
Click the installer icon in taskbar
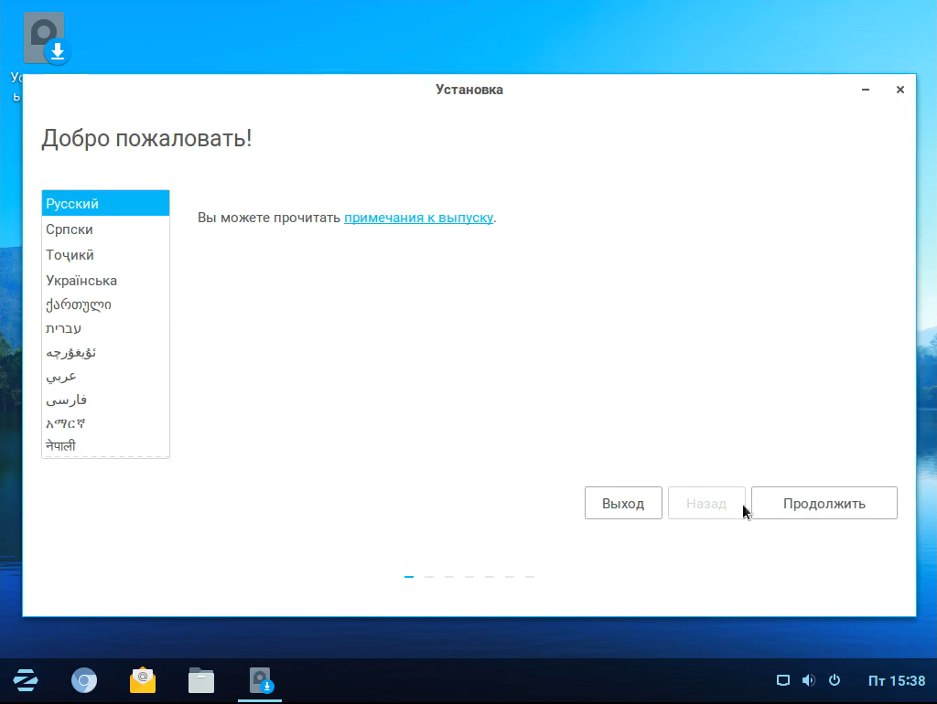click(x=262, y=680)
